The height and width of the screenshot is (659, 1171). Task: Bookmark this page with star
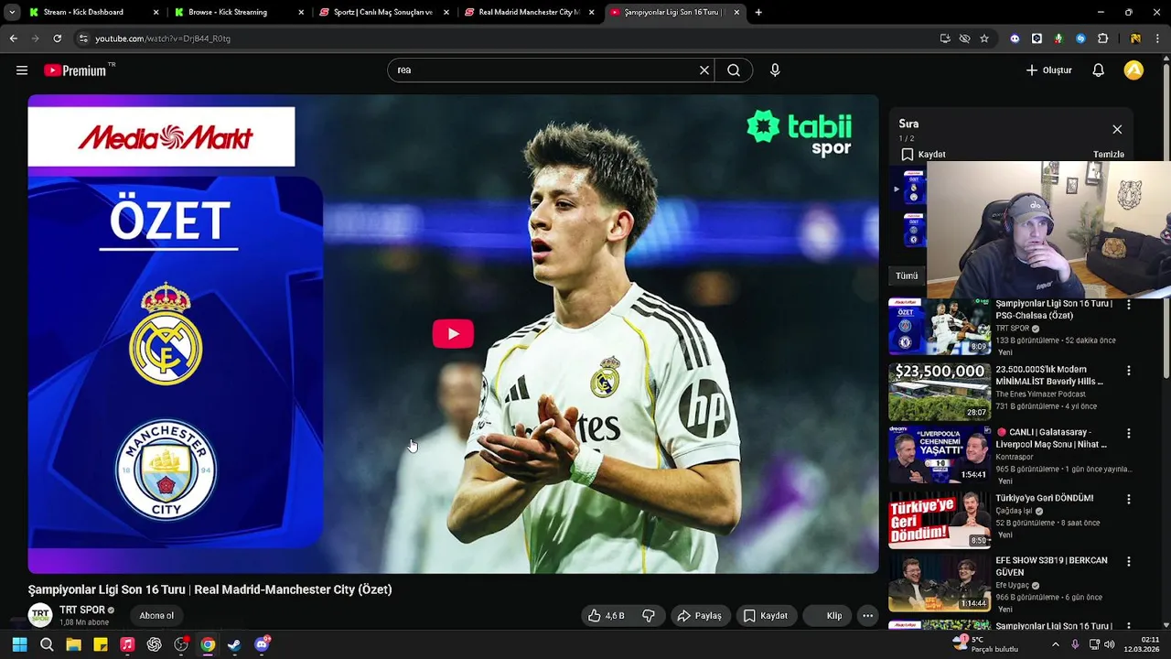[984, 38]
